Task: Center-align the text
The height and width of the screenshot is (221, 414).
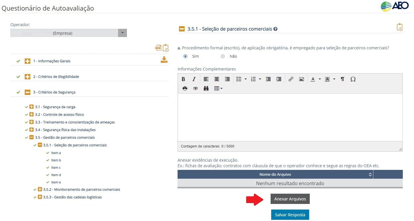Action: (216, 79)
